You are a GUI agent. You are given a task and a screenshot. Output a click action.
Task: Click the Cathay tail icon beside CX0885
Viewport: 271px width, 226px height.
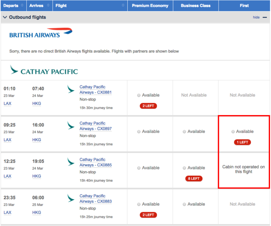(x=71, y=162)
